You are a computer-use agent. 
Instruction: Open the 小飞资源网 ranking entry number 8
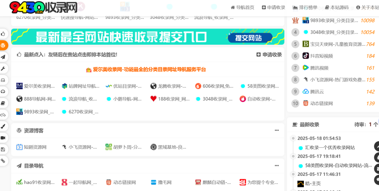pyautogui.click(x=338, y=79)
